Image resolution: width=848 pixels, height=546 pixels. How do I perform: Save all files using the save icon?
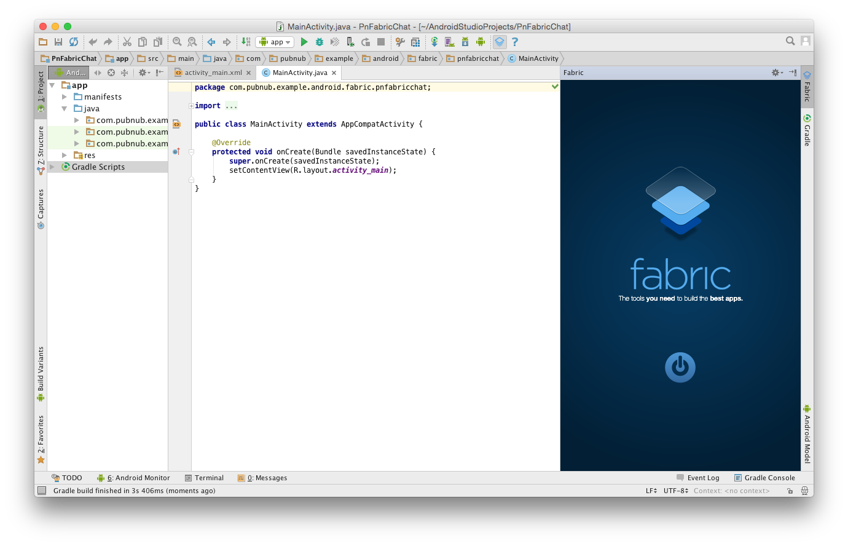(57, 42)
